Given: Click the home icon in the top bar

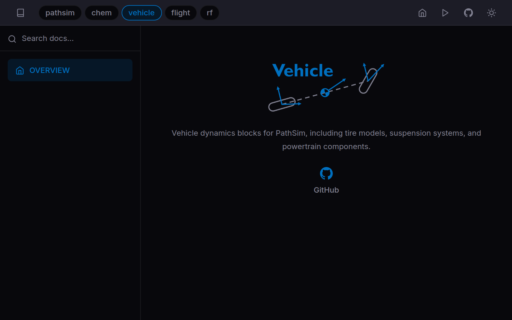Looking at the screenshot, I should [x=422, y=13].
